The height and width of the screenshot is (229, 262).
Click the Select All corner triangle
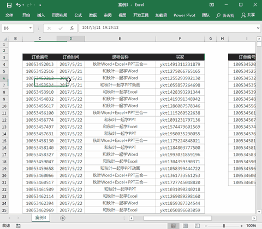(x=5, y=39)
